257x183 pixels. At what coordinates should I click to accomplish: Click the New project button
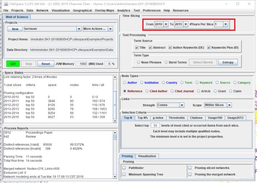click(x=15, y=29)
